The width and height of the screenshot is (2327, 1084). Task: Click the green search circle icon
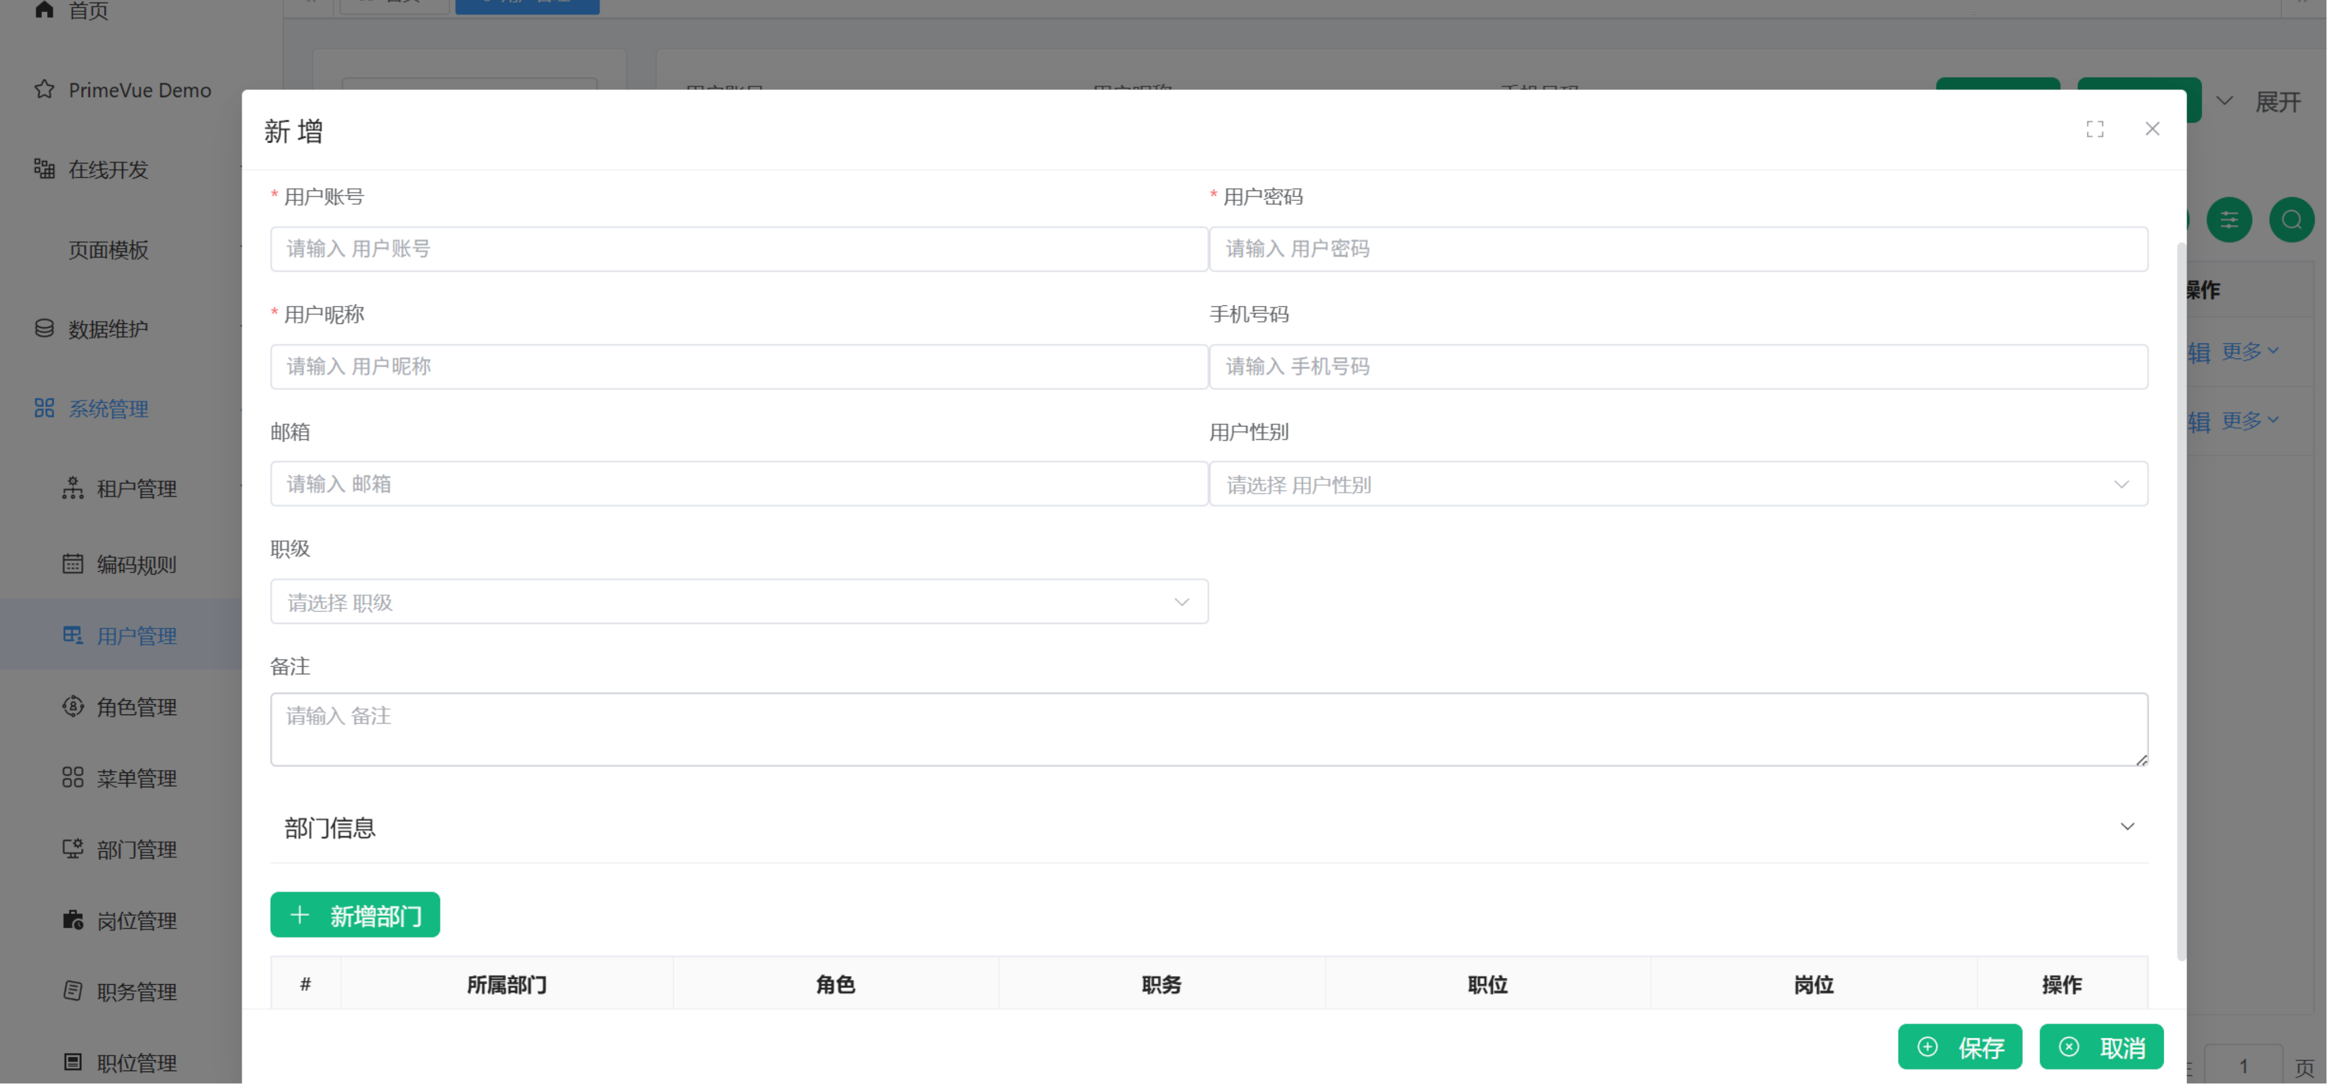(2291, 220)
